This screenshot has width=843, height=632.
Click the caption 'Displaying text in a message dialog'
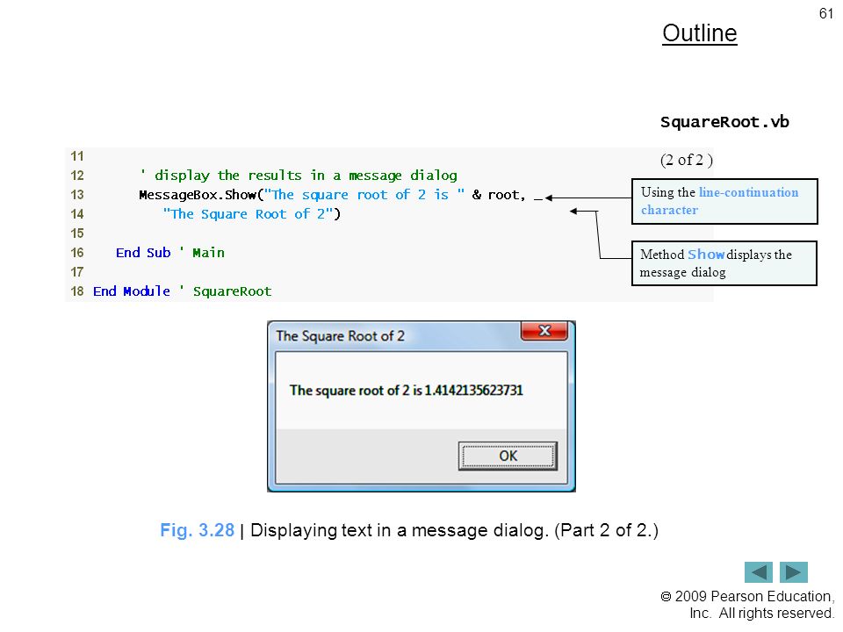pos(400,530)
